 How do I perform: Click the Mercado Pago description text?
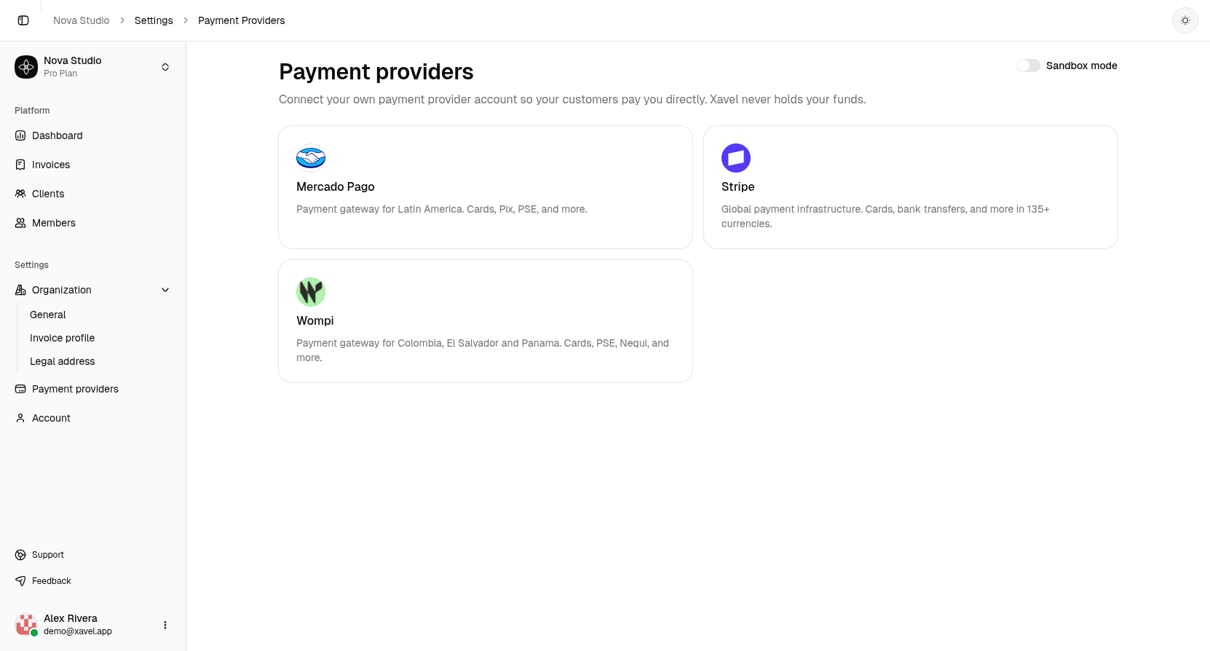pos(442,209)
